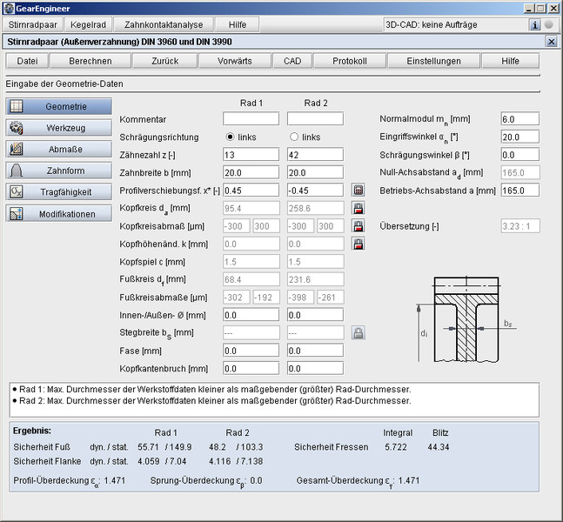
Task: Open the Modifikationen section in sidebar
Action: click(x=59, y=213)
